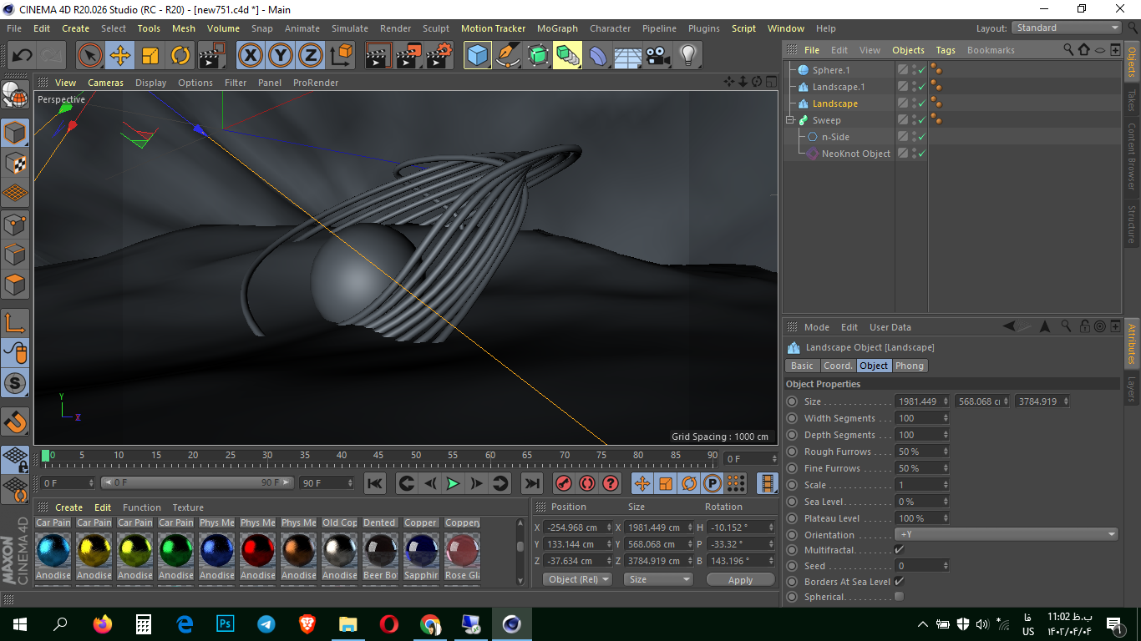Viewport: 1141px width, 641px height.
Task: Open the Simulate menu
Action: point(350,28)
